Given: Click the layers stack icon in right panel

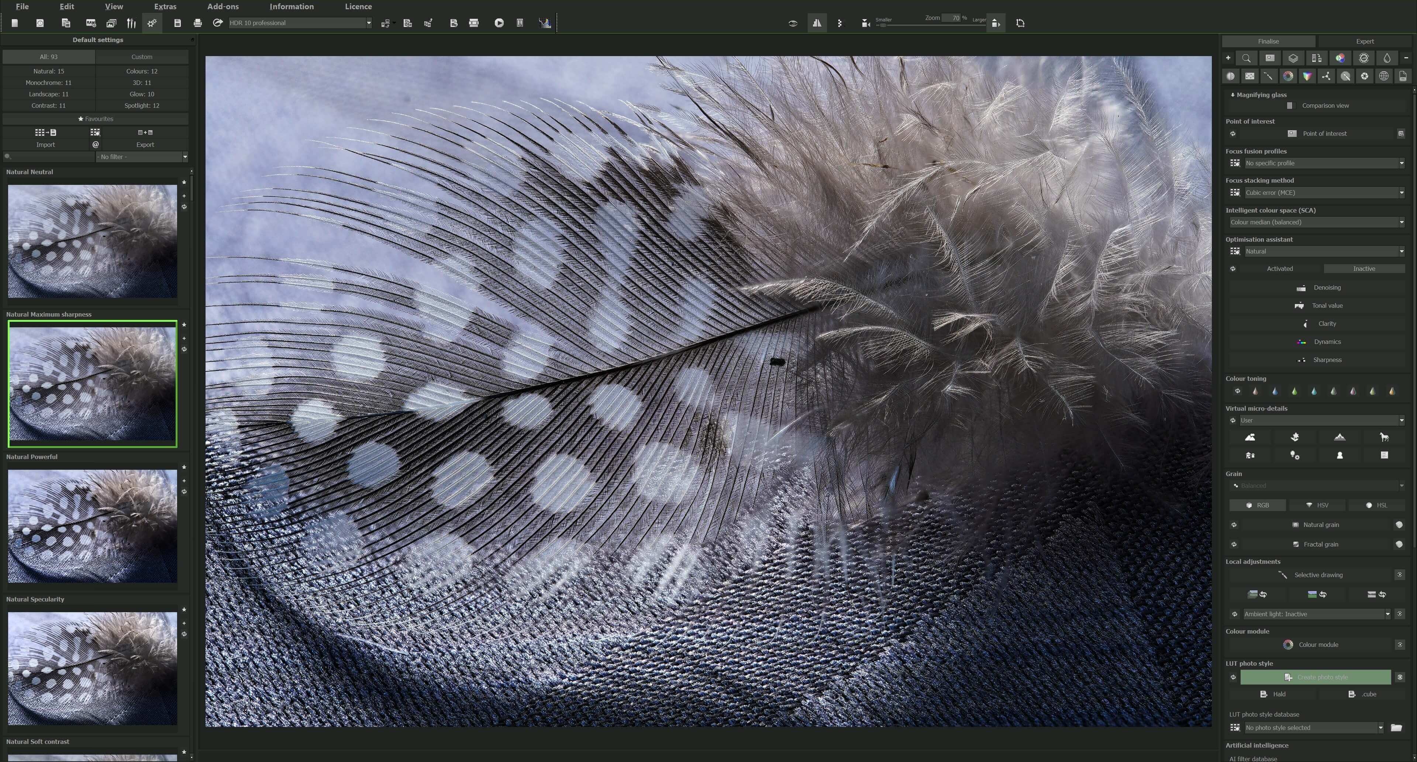Looking at the screenshot, I should 1293,58.
